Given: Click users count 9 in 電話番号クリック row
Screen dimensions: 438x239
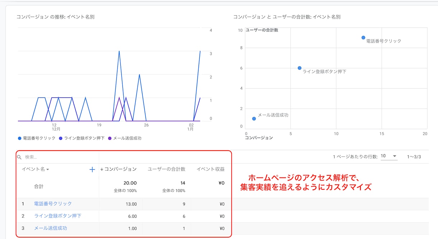Looking at the screenshot, I should (184, 204).
